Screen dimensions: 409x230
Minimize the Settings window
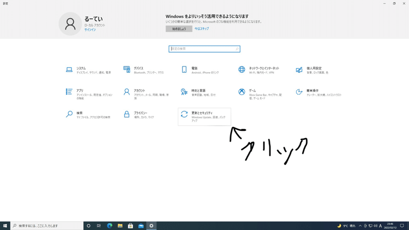pyautogui.click(x=384, y=4)
